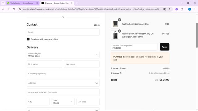This screenshot has width=198, height=111.
Task: Open the Chrome profile avatar
Action: click(190, 9)
